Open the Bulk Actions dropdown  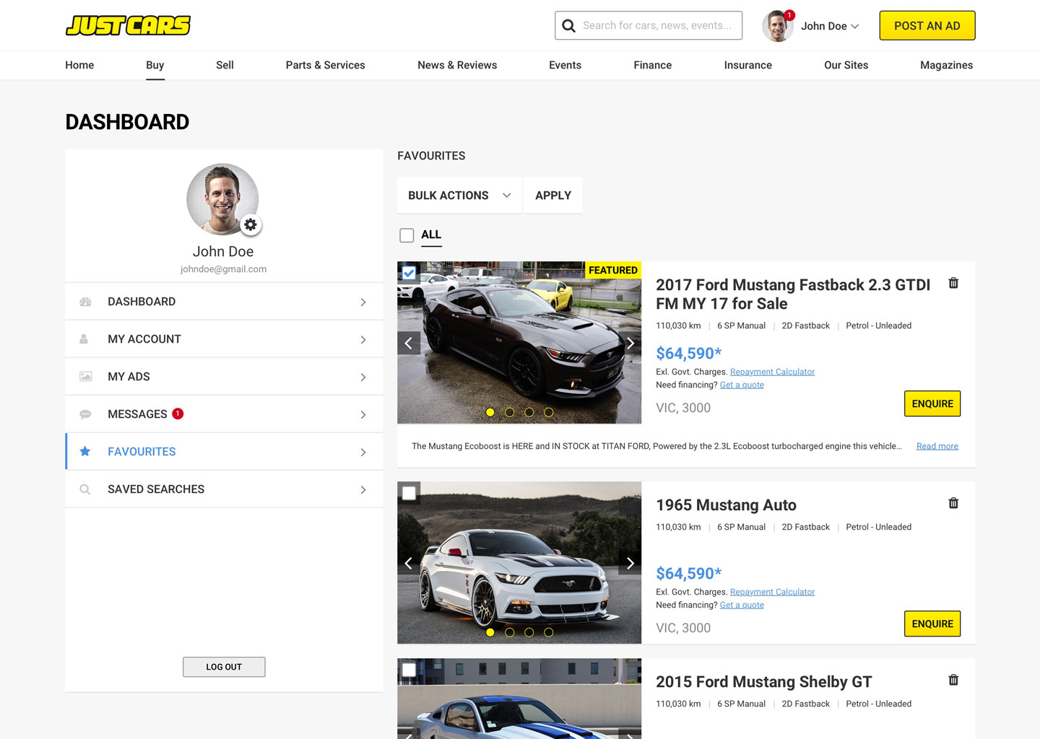[x=459, y=196]
